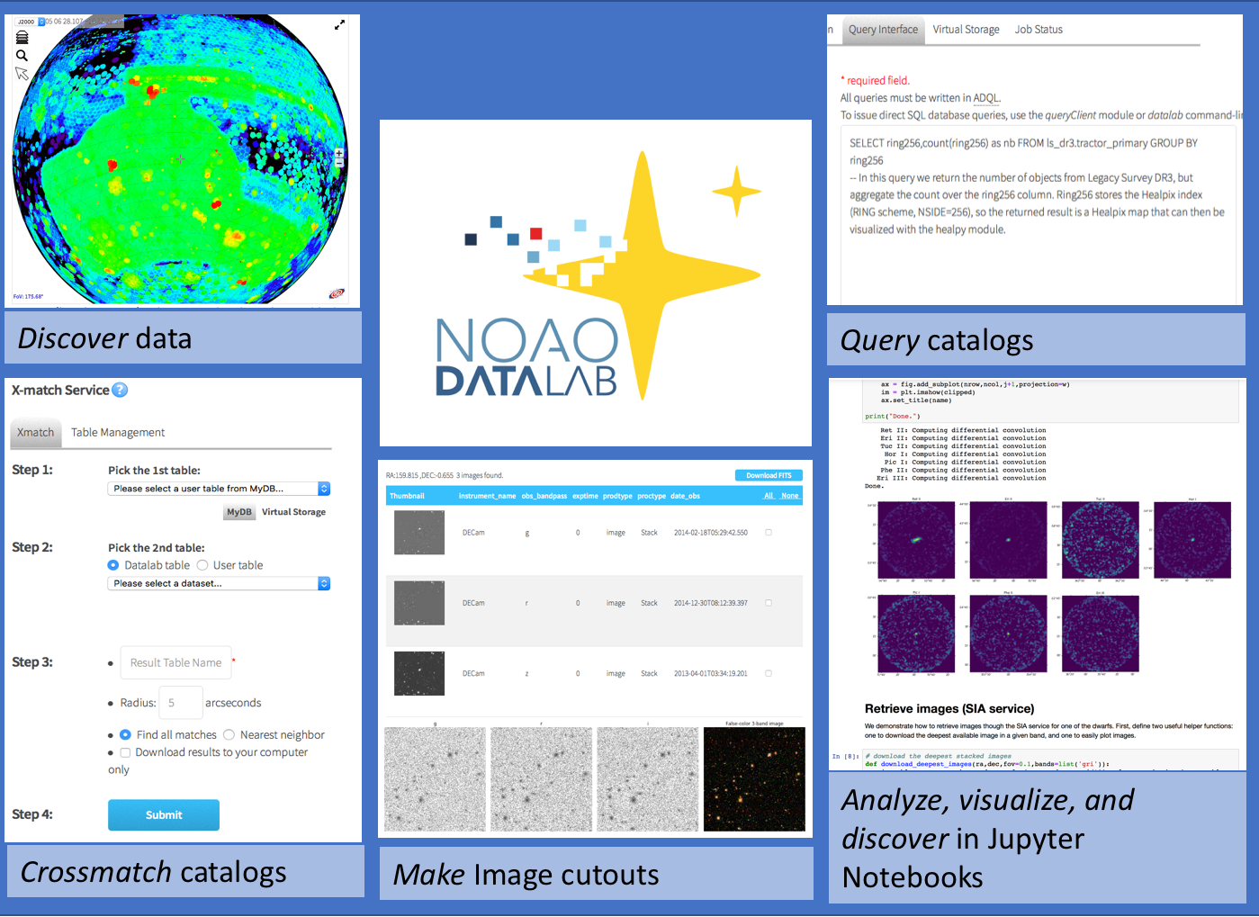The width and height of the screenshot is (1259, 917).
Task: Select the User table radio button
Action: point(202,565)
